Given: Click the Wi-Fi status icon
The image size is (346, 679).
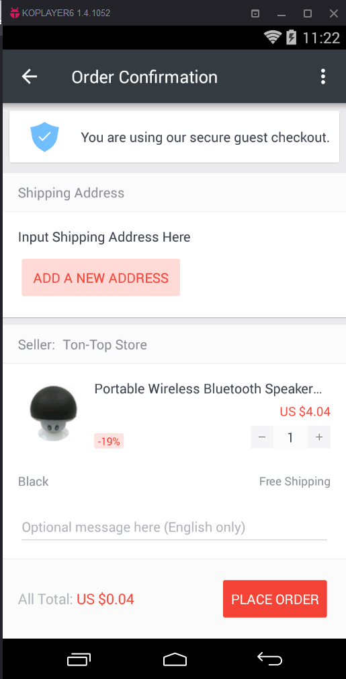Looking at the screenshot, I should point(273,37).
